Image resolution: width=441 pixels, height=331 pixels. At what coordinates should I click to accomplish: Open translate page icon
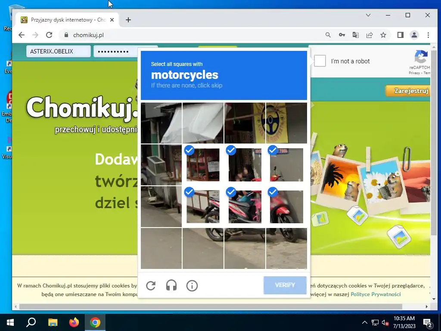click(x=355, y=35)
